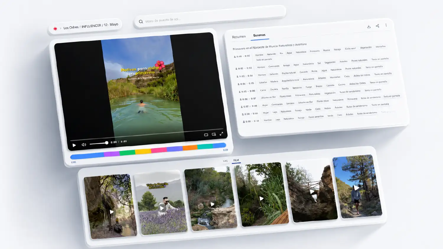Viewport: 443px width, 249px height.
Task: Click the video progress bar
Action: 146,135
